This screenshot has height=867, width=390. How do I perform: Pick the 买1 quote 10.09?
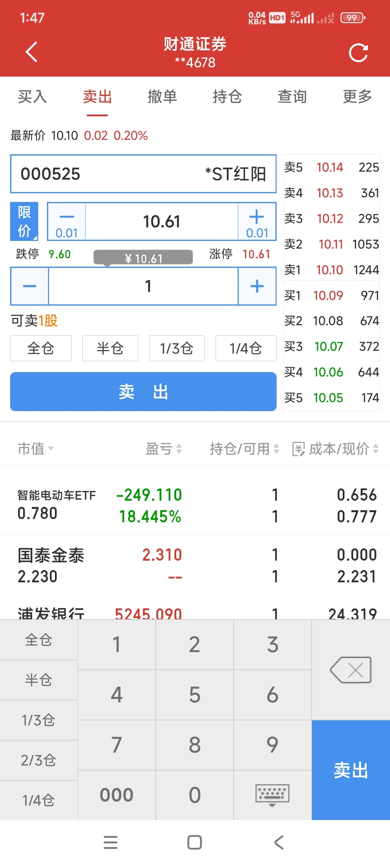click(x=331, y=296)
